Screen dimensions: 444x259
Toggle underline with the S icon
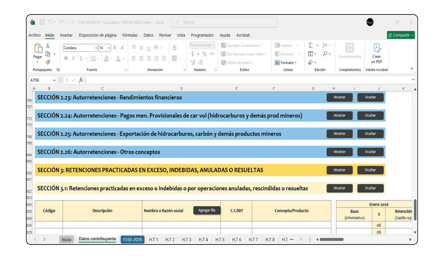pos(81,58)
